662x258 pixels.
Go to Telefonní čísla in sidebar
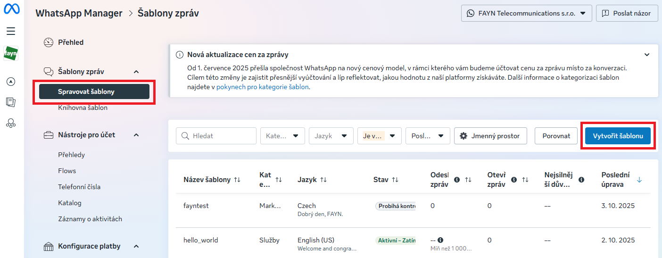79,187
